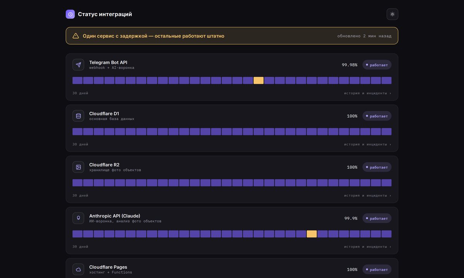Viewport: 464px width, 278px height.
Task: Click the Anthropic API (Claude) title
Action: coord(115,216)
